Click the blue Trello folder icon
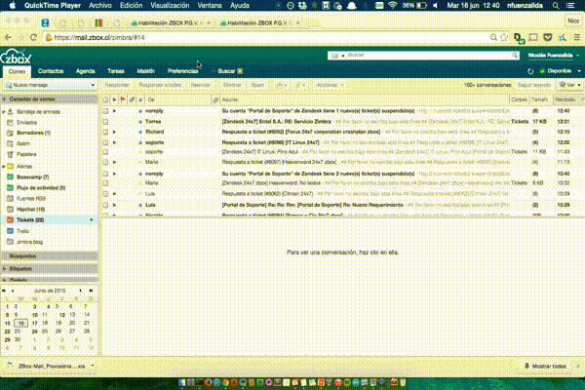This screenshot has width=585, height=390. (10, 231)
